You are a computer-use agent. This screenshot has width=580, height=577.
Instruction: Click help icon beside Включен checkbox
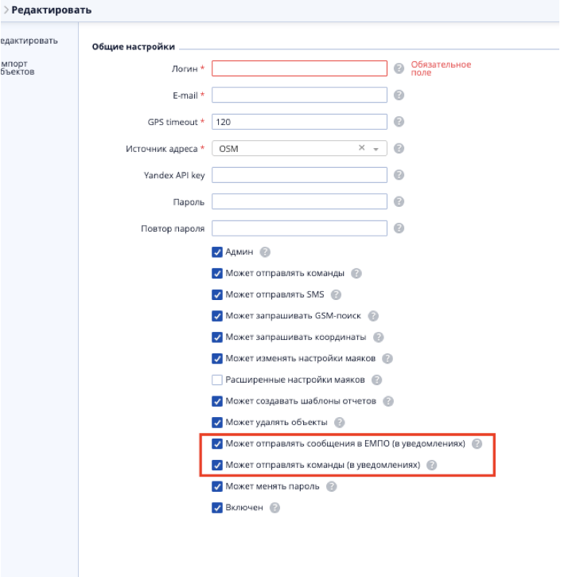pyautogui.click(x=275, y=508)
